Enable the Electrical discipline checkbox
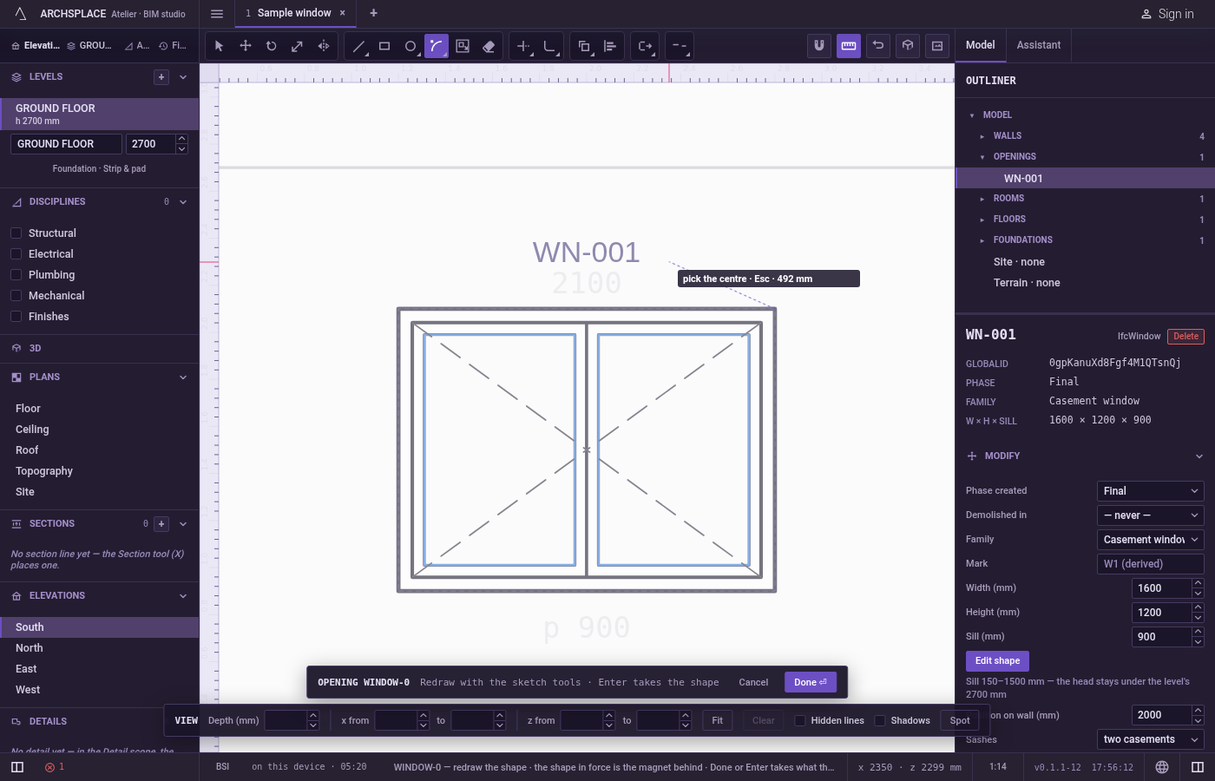The height and width of the screenshot is (781, 1215). tap(16, 254)
